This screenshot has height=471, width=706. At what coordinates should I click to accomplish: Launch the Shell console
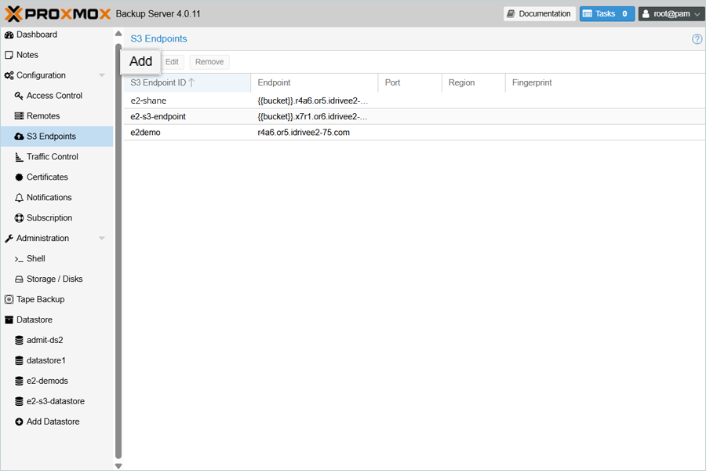pos(35,259)
